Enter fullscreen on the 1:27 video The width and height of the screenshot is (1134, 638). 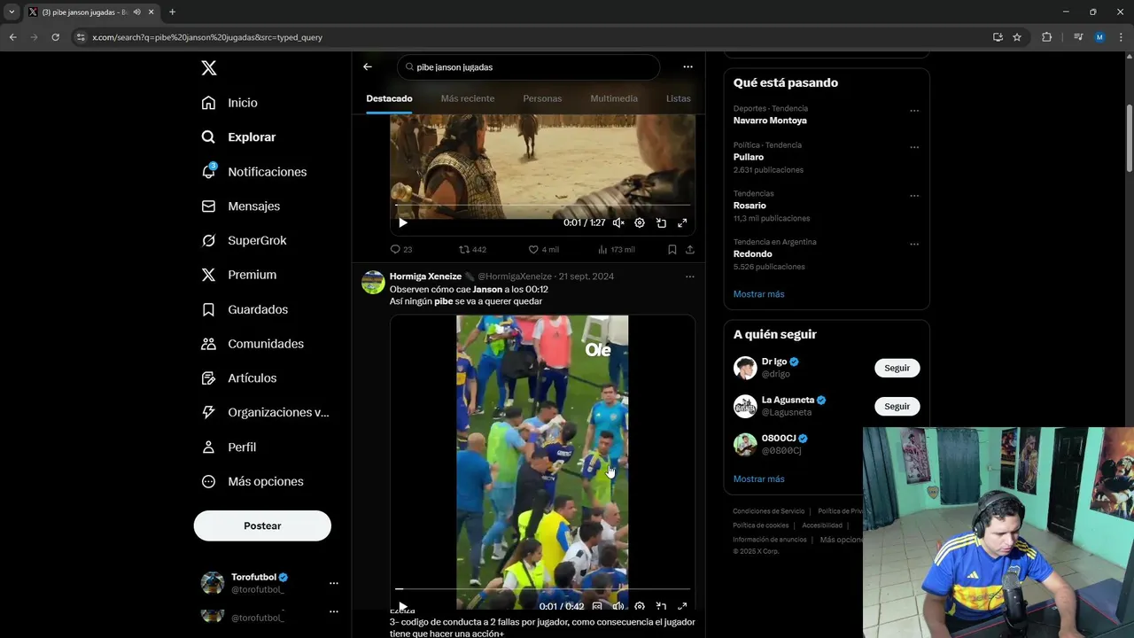pos(682,223)
